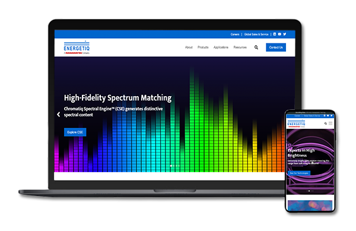Click the Contact Us button
The height and width of the screenshot is (231, 356).
[276, 48]
